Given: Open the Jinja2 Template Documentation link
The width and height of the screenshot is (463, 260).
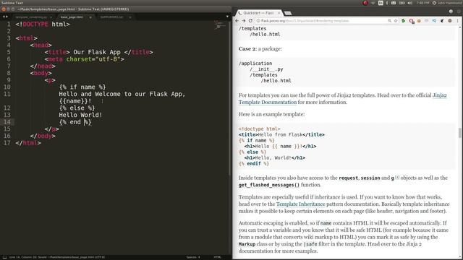Looking at the screenshot, I should point(342,99).
